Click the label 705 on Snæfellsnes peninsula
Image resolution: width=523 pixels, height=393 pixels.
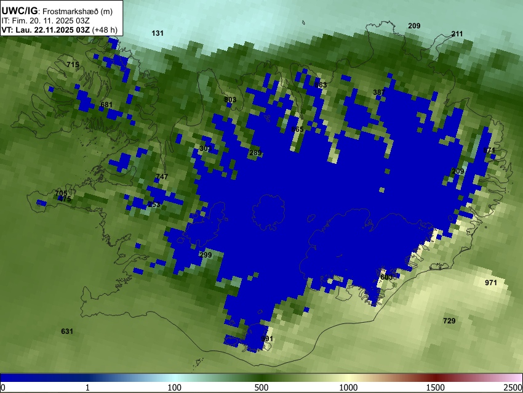click(61, 193)
